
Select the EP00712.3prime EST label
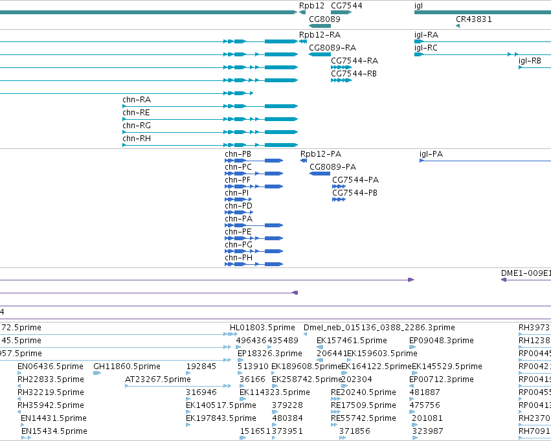pos(442,380)
